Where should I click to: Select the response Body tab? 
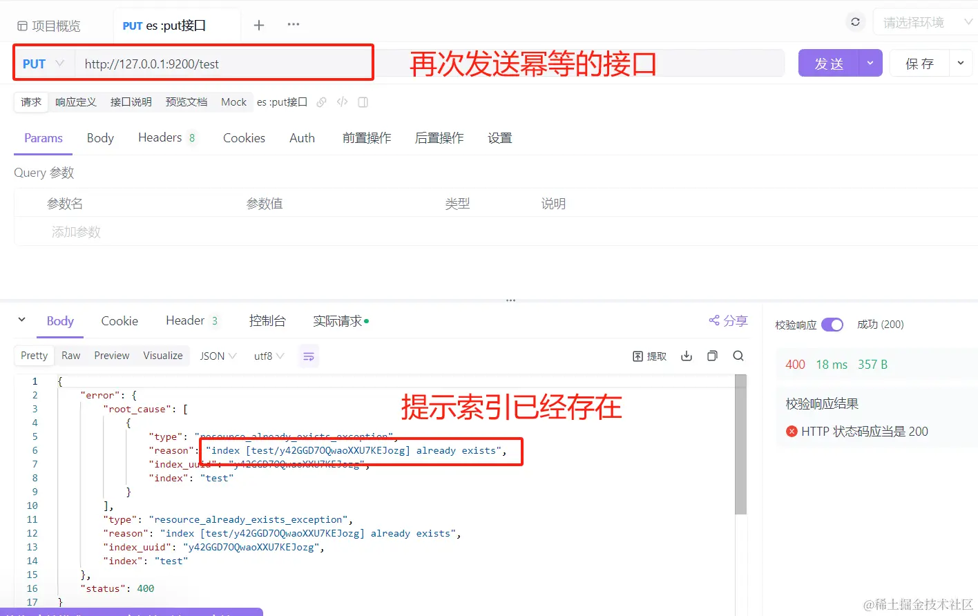coord(60,321)
